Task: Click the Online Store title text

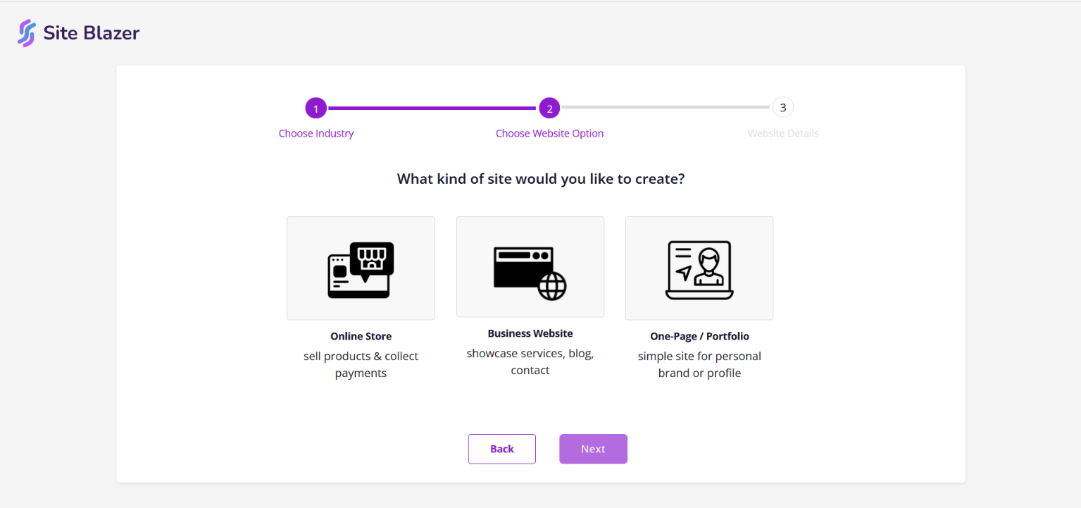Action: (361, 337)
